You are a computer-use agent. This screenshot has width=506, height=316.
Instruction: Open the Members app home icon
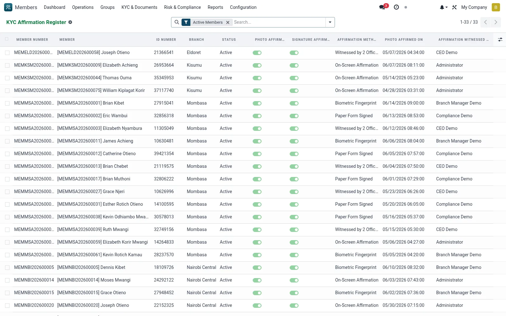tap(8, 7)
